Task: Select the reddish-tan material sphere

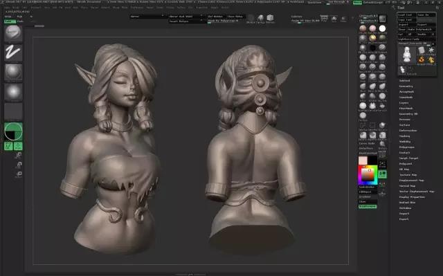Action: point(363,28)
